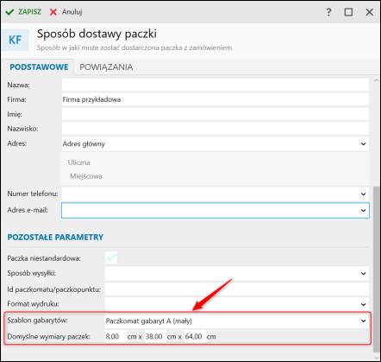Close the dialog with the X icon

[x=369, y=12]
